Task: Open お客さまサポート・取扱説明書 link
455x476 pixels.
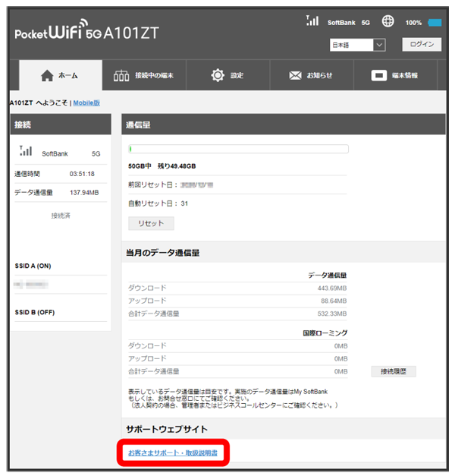Action: click(173, 453)
